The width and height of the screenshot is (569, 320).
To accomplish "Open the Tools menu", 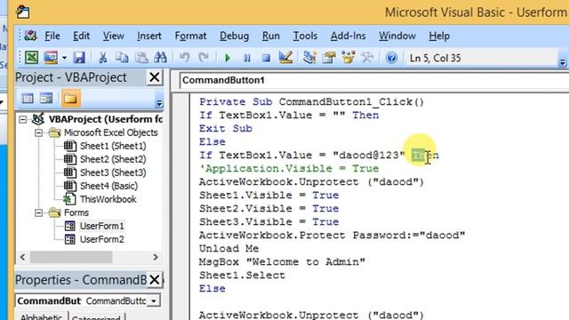I will 305,36.
